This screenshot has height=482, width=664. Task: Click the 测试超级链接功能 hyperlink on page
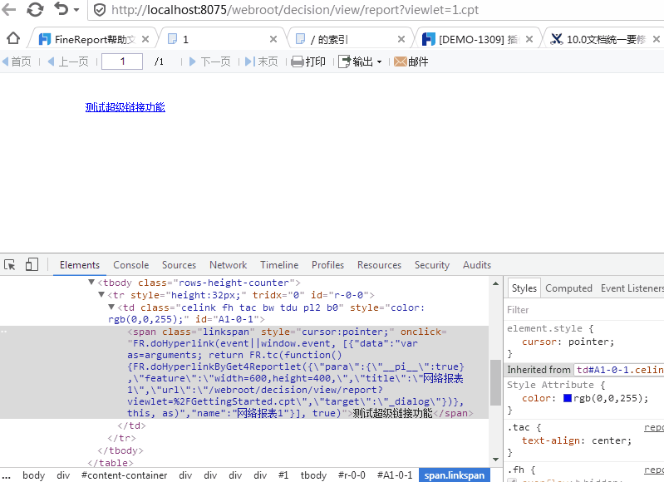coord(125,107)
